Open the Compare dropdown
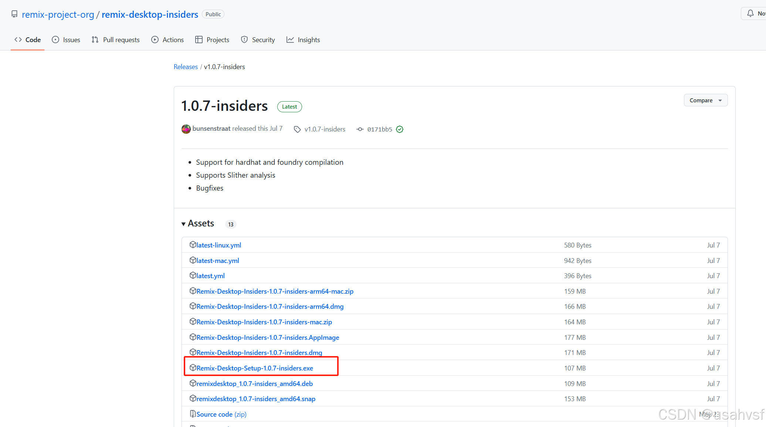Image resolution: width=766 pixels, height=427 pixels. coord(705,100)
